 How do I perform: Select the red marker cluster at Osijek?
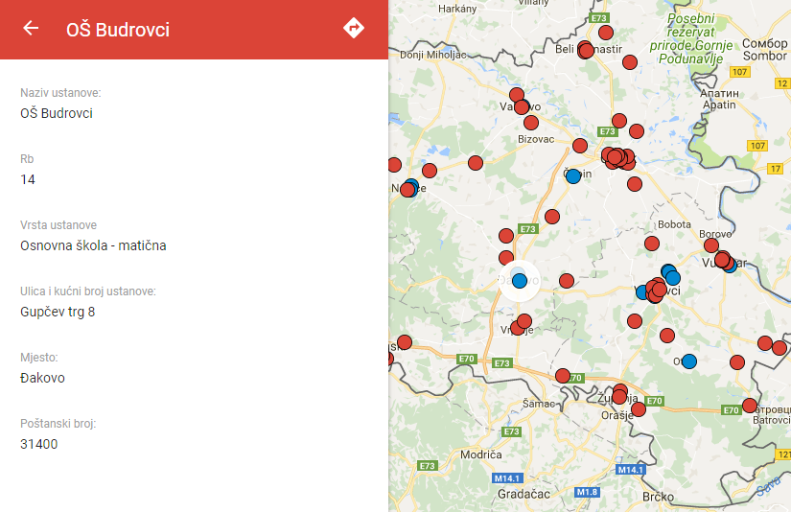click(619, 159)
